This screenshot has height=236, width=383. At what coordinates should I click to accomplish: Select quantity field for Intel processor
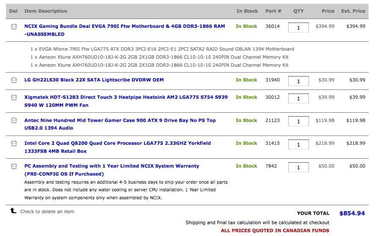298,144
